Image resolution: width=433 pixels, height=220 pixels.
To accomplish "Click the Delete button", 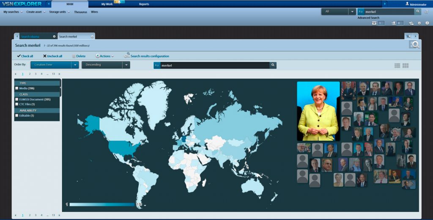I will pos(79,56).
